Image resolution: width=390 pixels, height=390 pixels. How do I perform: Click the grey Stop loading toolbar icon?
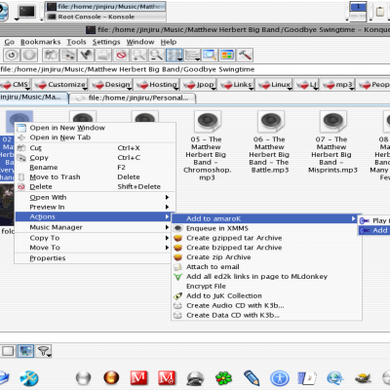[x=29, y=56]
